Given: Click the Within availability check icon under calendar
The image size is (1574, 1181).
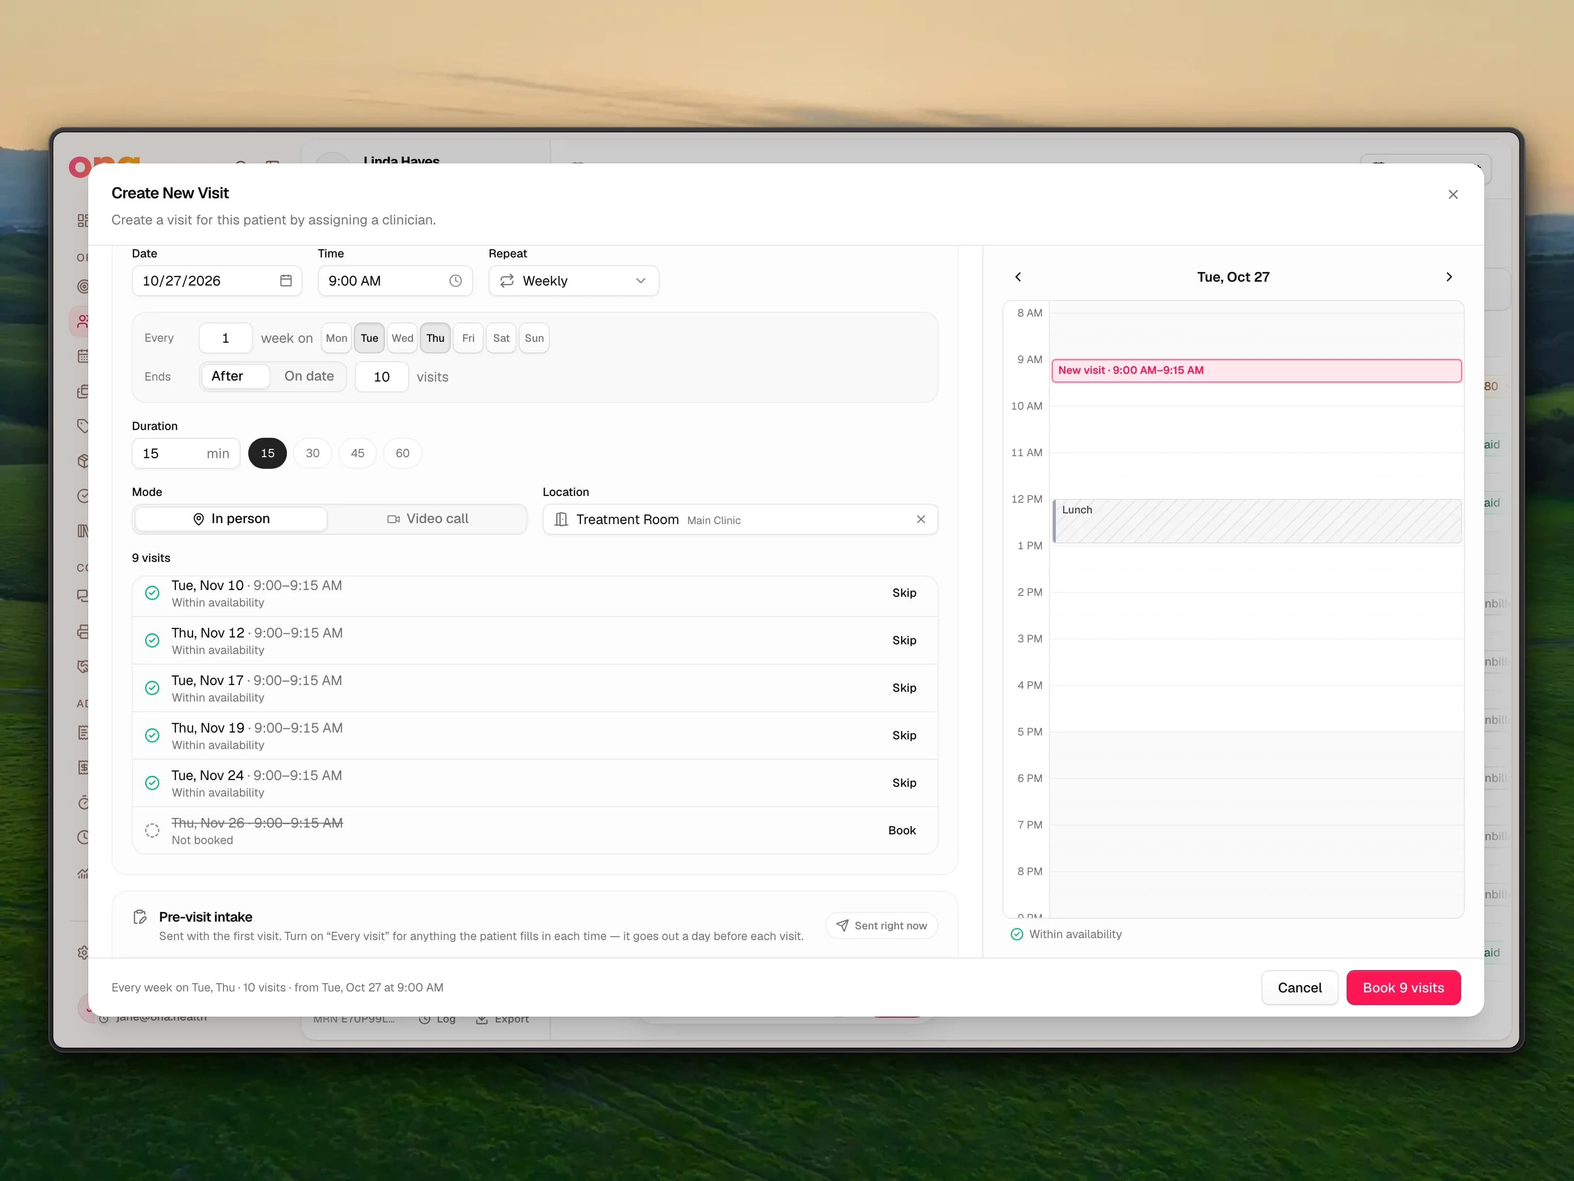Looking at the screenshot, I should [1017, 934].
